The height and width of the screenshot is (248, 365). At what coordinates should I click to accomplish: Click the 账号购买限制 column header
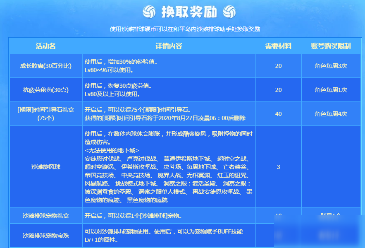coord(331,46)
